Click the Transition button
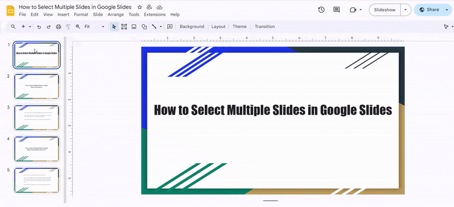 click(x=264, y=27)
